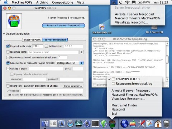Click the menu bar clock ven 15:23
The width and height of the screenshot is (172, 129).
(x=161, y=3)
